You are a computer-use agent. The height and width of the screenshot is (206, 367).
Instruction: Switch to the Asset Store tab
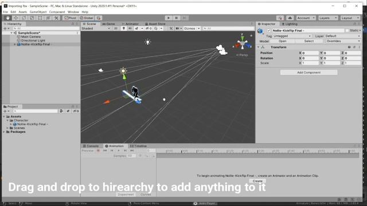pos(155,24)
